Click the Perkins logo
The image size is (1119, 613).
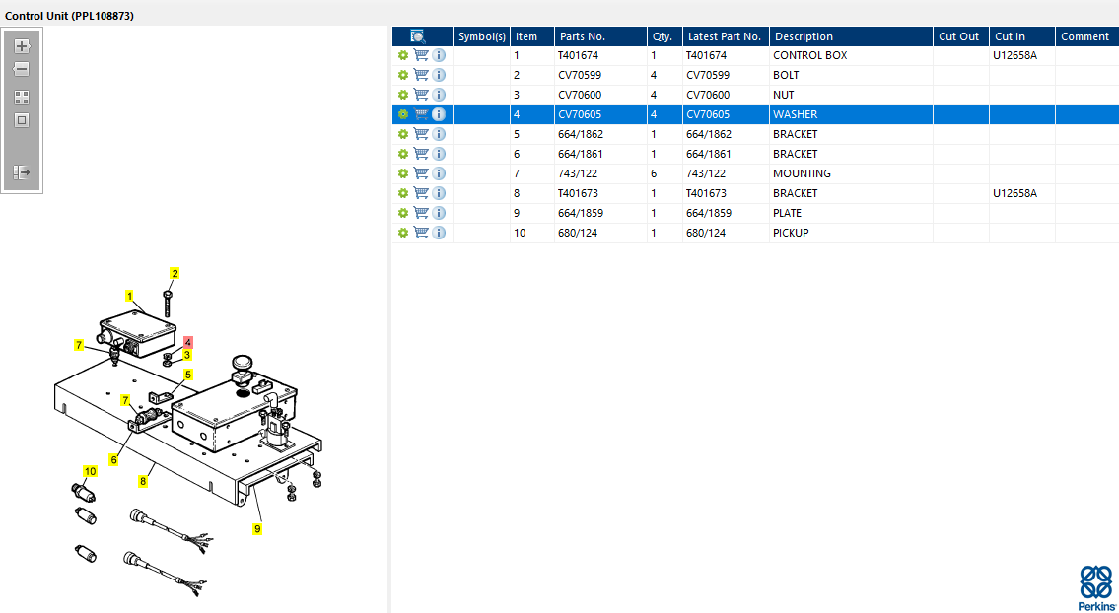click(x=1095, y=588)
